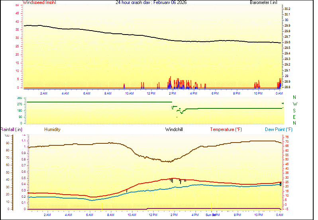Image resolution: width=318 pixels, height=220 pixels.
Task: Click the 30.2 value on barometer scale
Action: pyautogui.click(x=287, y=9)
